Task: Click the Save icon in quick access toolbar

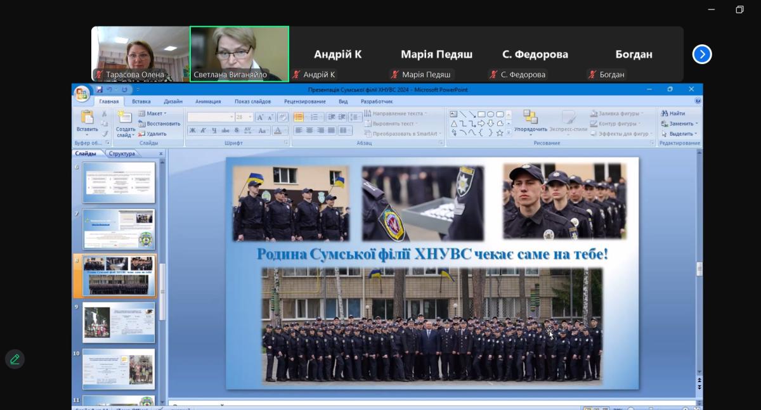Action: point(99,90)
